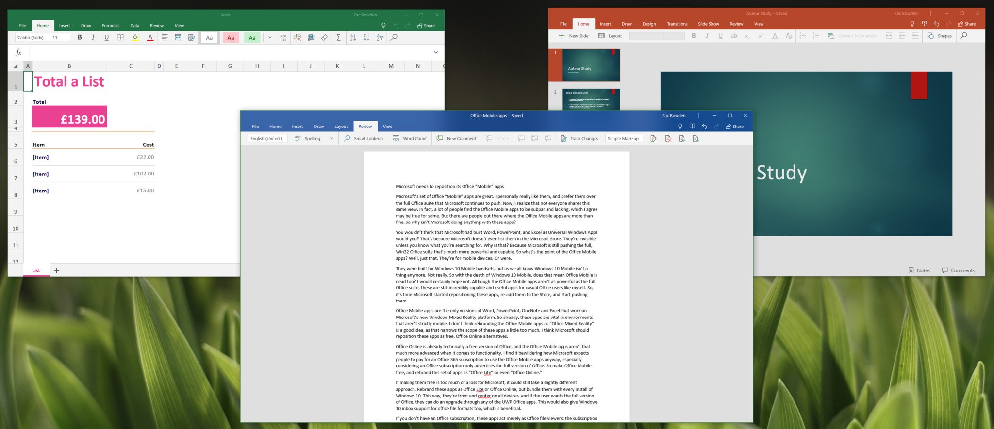Open the View tab in Word
The width and height of the screenshot is (994, 429).
(x=387, y=127)
